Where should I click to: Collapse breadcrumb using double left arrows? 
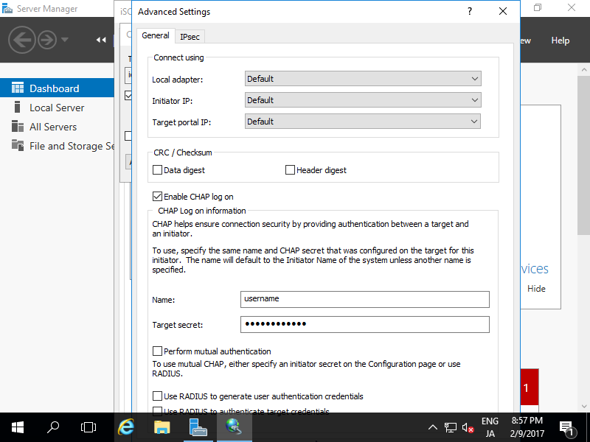pyautogui.click(x=100, y=40)
